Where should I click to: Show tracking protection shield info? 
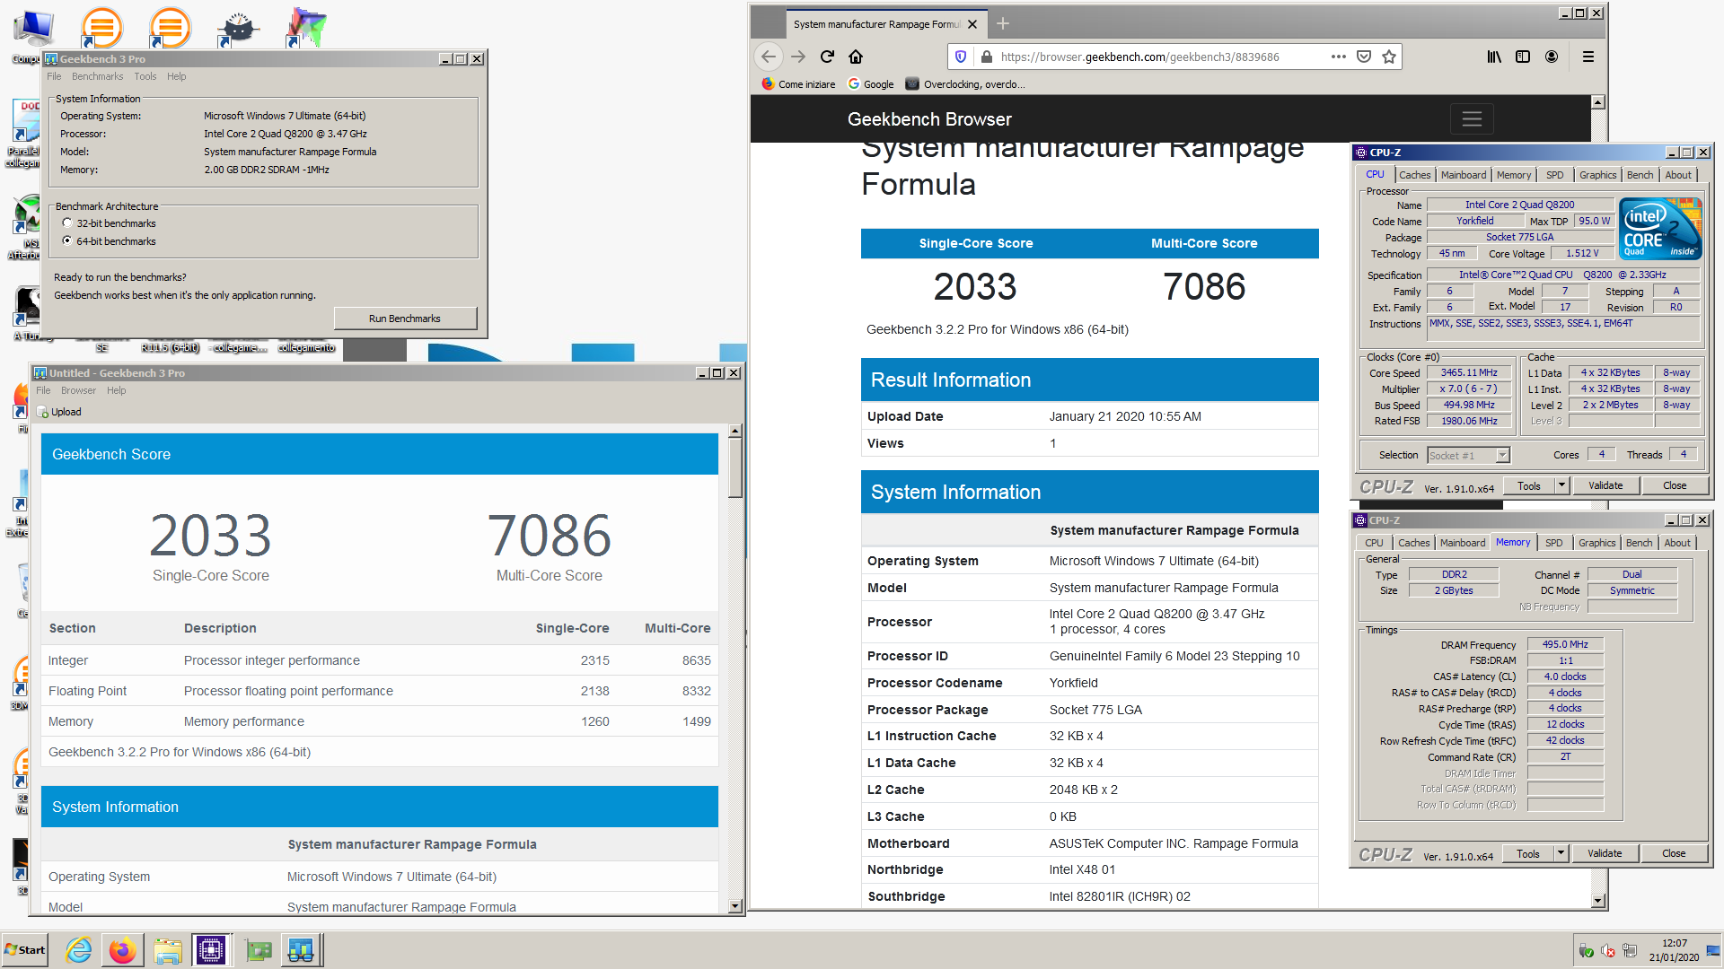click(961, 57)
